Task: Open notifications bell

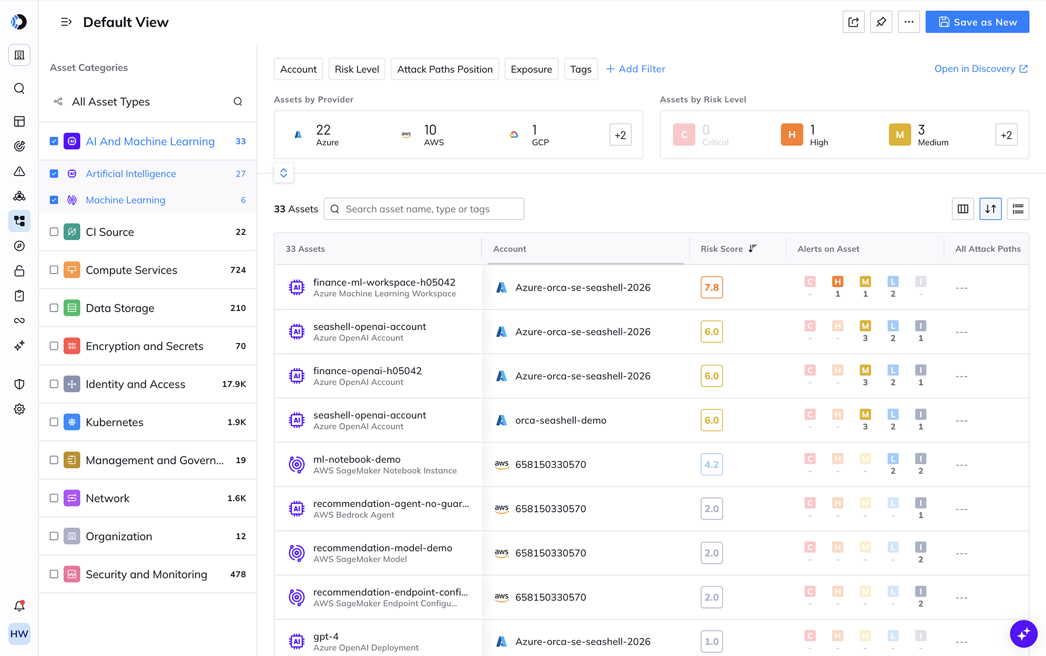Action: coord(19,606)
